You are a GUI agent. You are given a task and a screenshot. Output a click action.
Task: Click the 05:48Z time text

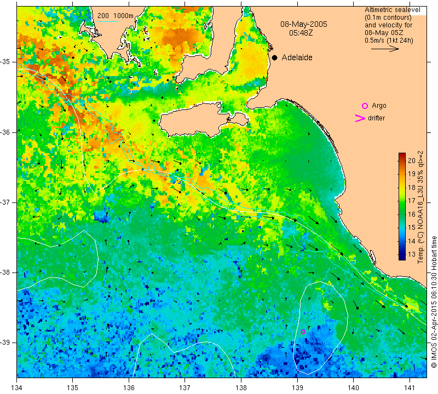[x=301, y=33]
